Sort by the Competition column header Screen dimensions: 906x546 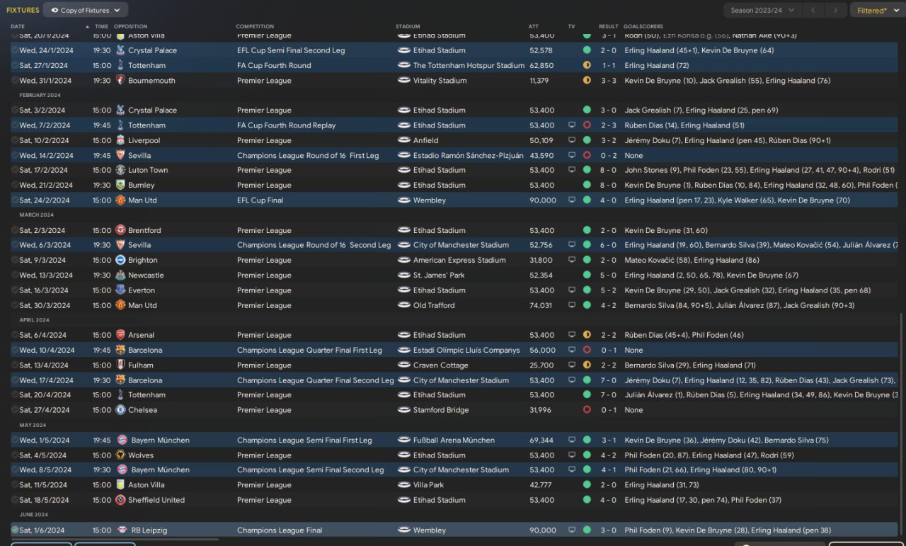pyautogui.click(x=255, y=27)
